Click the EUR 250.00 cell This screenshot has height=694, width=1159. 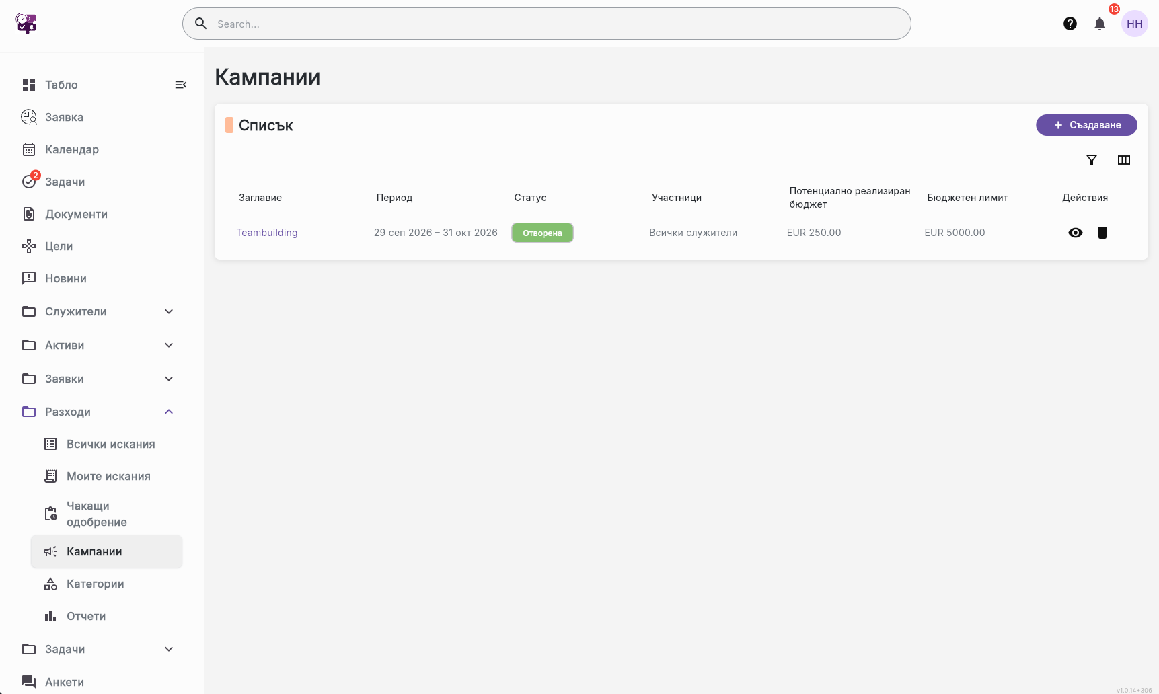[x=814, y=233]
